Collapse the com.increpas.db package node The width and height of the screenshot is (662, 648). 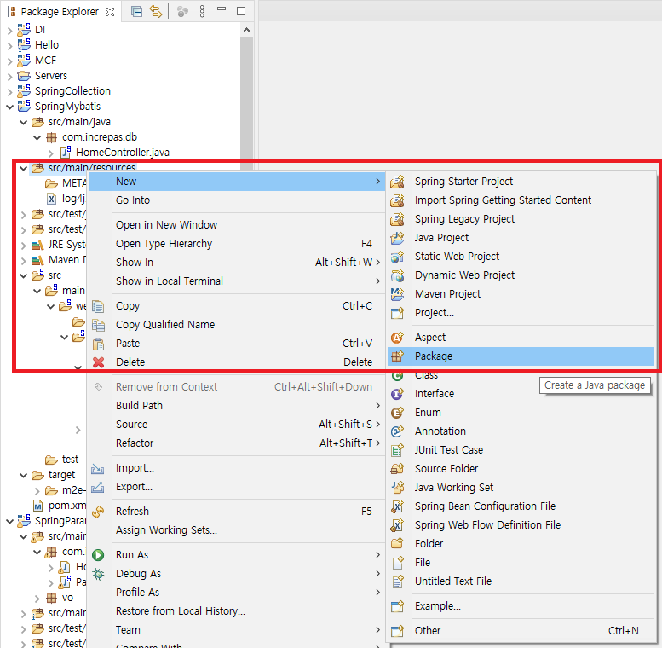click(37, 138)
